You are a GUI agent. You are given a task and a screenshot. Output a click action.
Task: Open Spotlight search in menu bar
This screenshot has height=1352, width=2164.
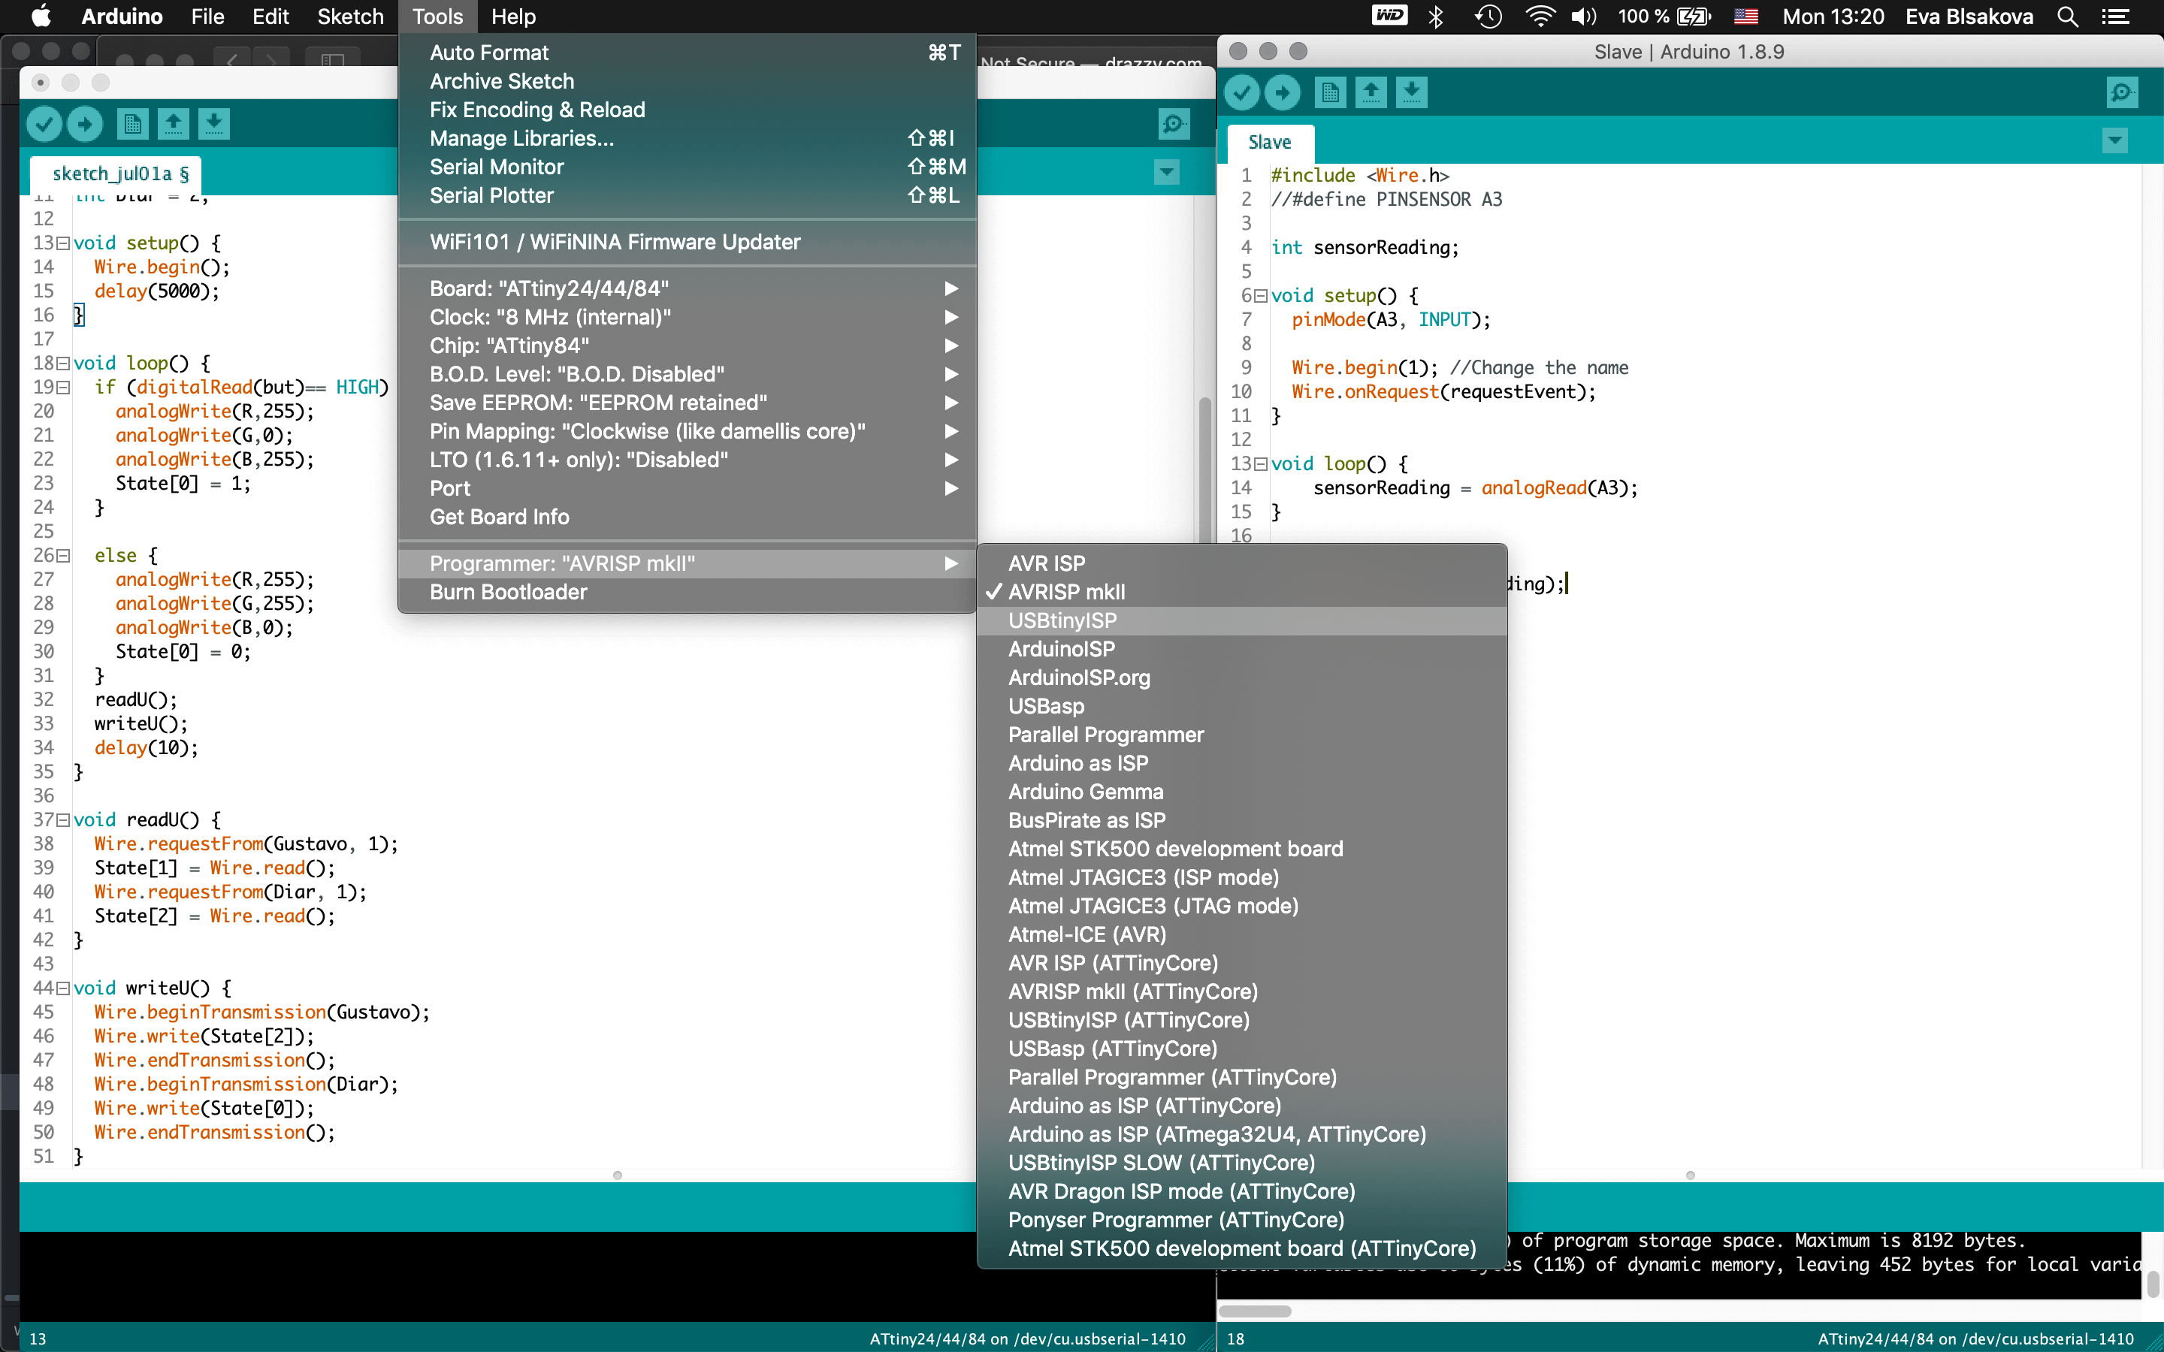point(2067,17)
